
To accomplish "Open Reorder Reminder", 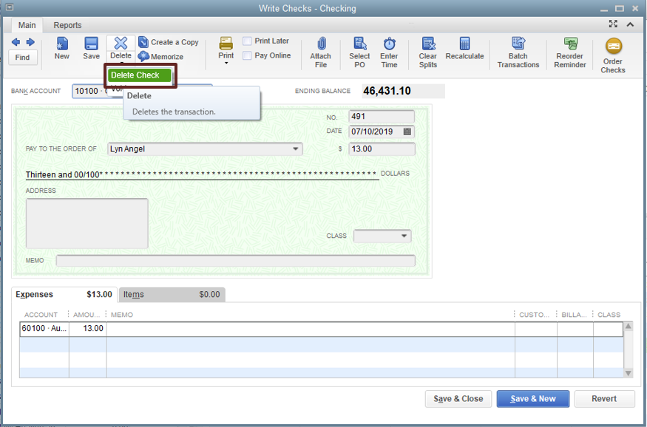I will pos(570,52).
